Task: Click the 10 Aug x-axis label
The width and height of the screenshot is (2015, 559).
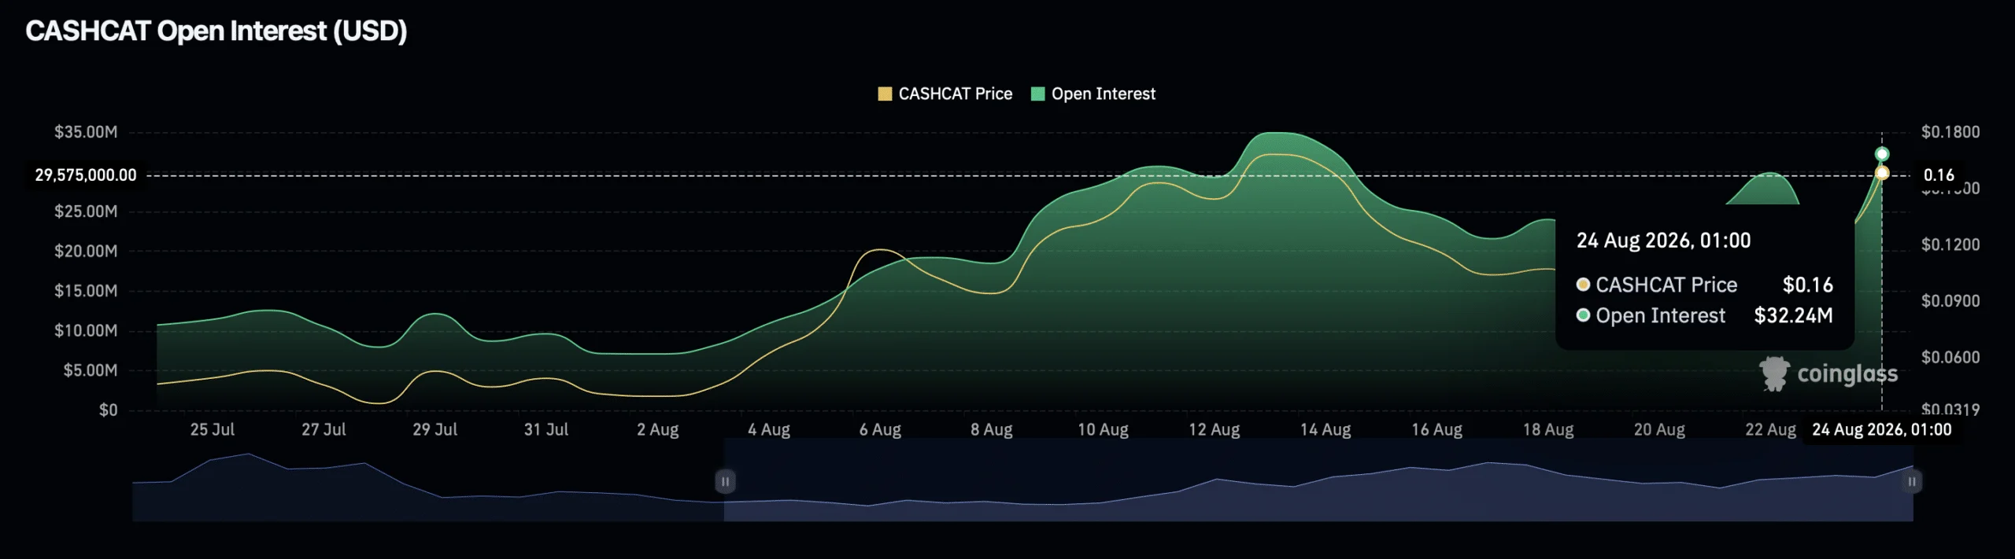Action: tap(1103, 430)
